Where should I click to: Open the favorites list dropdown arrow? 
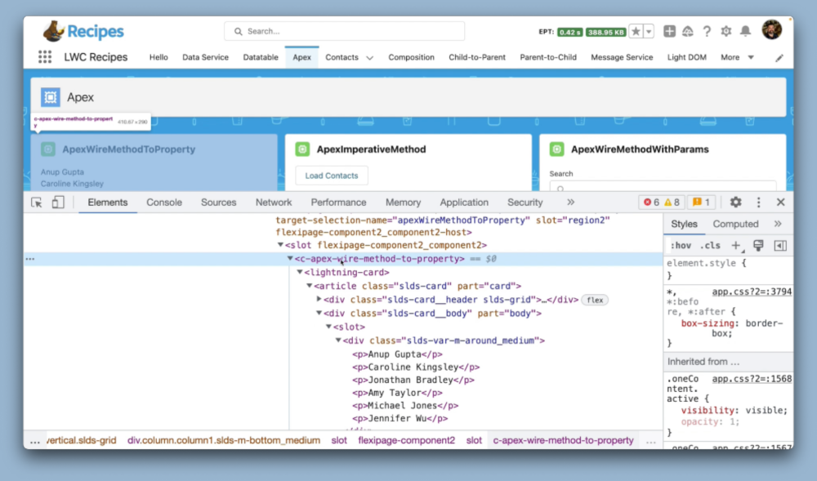click(x=649, y=31)
